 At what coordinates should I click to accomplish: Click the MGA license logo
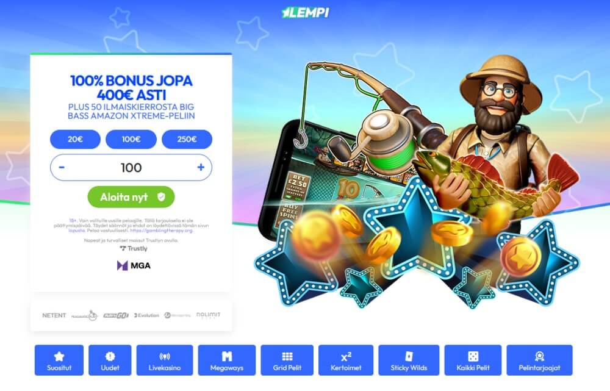coord(134,266)
